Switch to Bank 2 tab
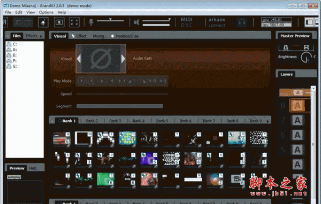321x204 pixels. coord(91,121)
